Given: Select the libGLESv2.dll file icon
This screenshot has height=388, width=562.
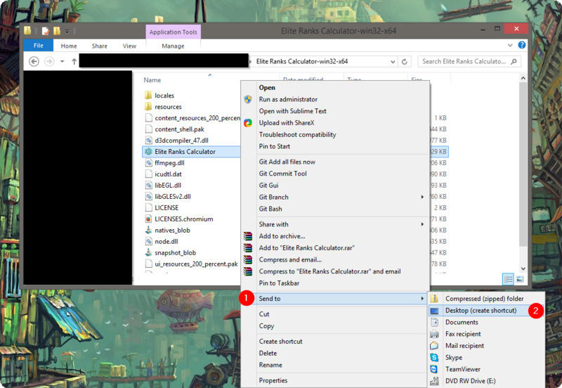Looking at the screenshot, I should pyautogui.click(x=148, y=197).
